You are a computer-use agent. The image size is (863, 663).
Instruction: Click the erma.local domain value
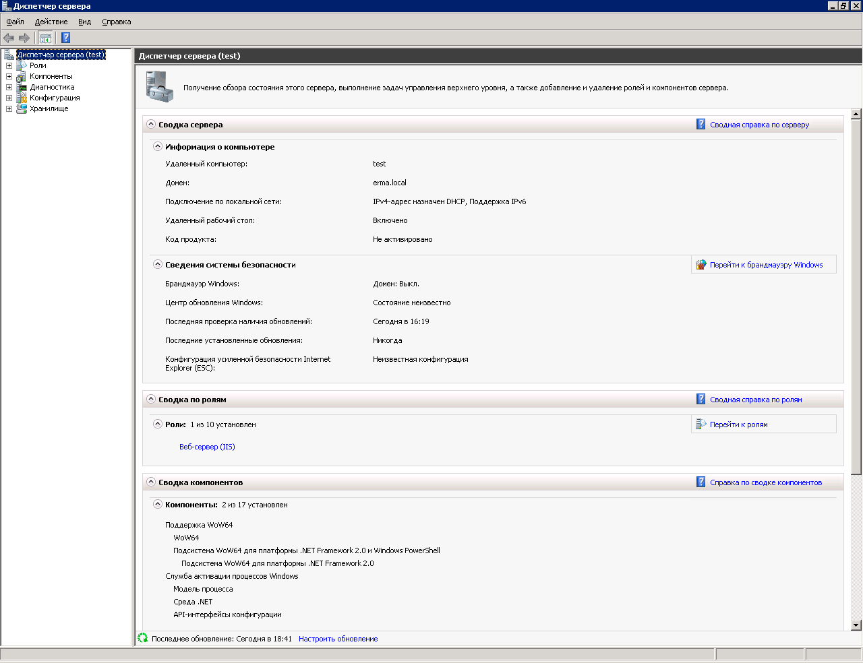389,183
